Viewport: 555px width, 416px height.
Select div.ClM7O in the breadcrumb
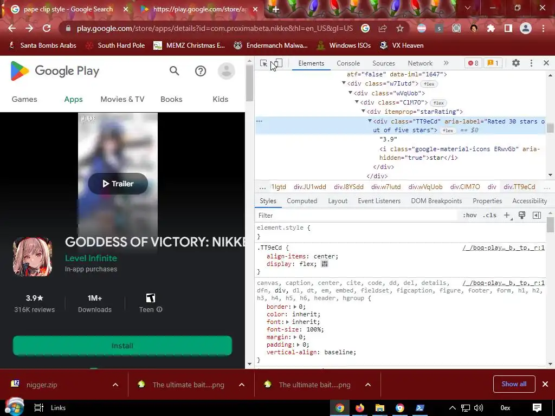click(x=464, y=187)
